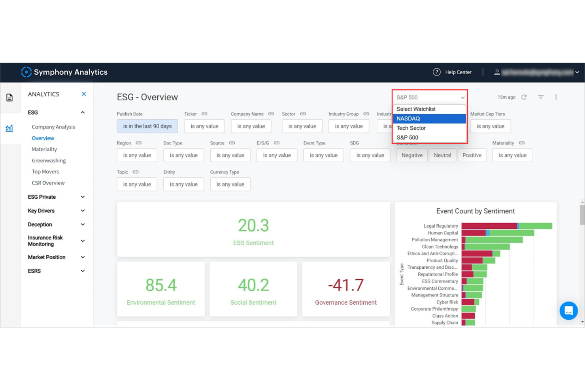Screen dimensions: 585x390
Task: Choose the Select Watchlist option
Action: click(430, 109)
